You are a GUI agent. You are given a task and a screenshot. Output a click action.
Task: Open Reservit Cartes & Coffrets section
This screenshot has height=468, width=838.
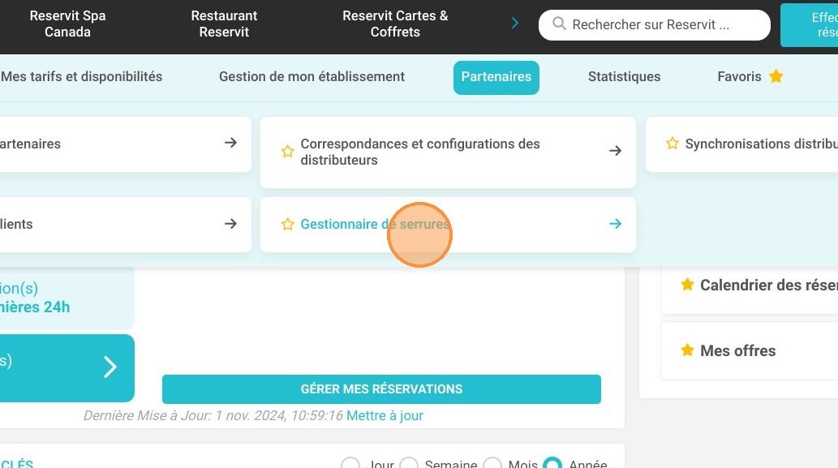395,24
